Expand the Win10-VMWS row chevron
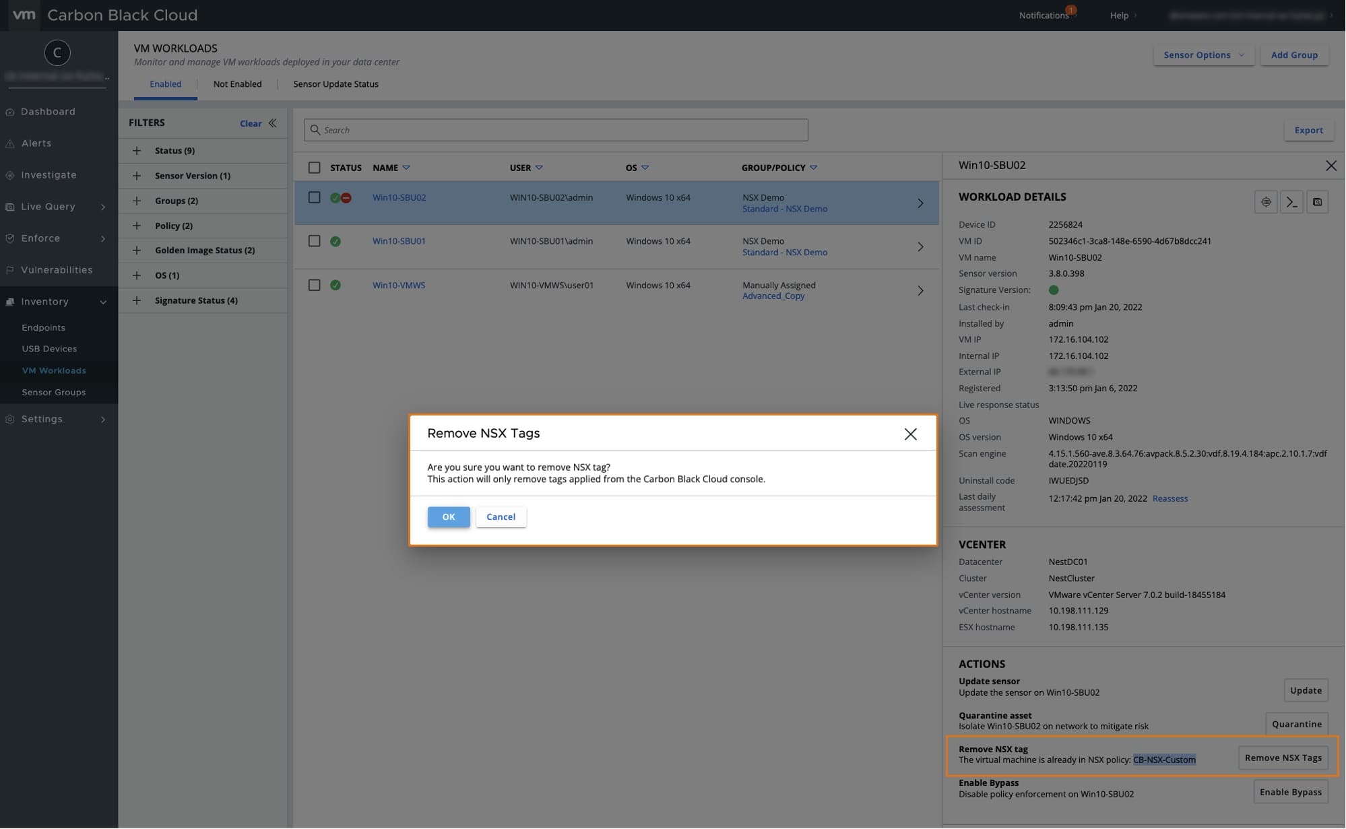The image size is (1346, 829). 920,291
